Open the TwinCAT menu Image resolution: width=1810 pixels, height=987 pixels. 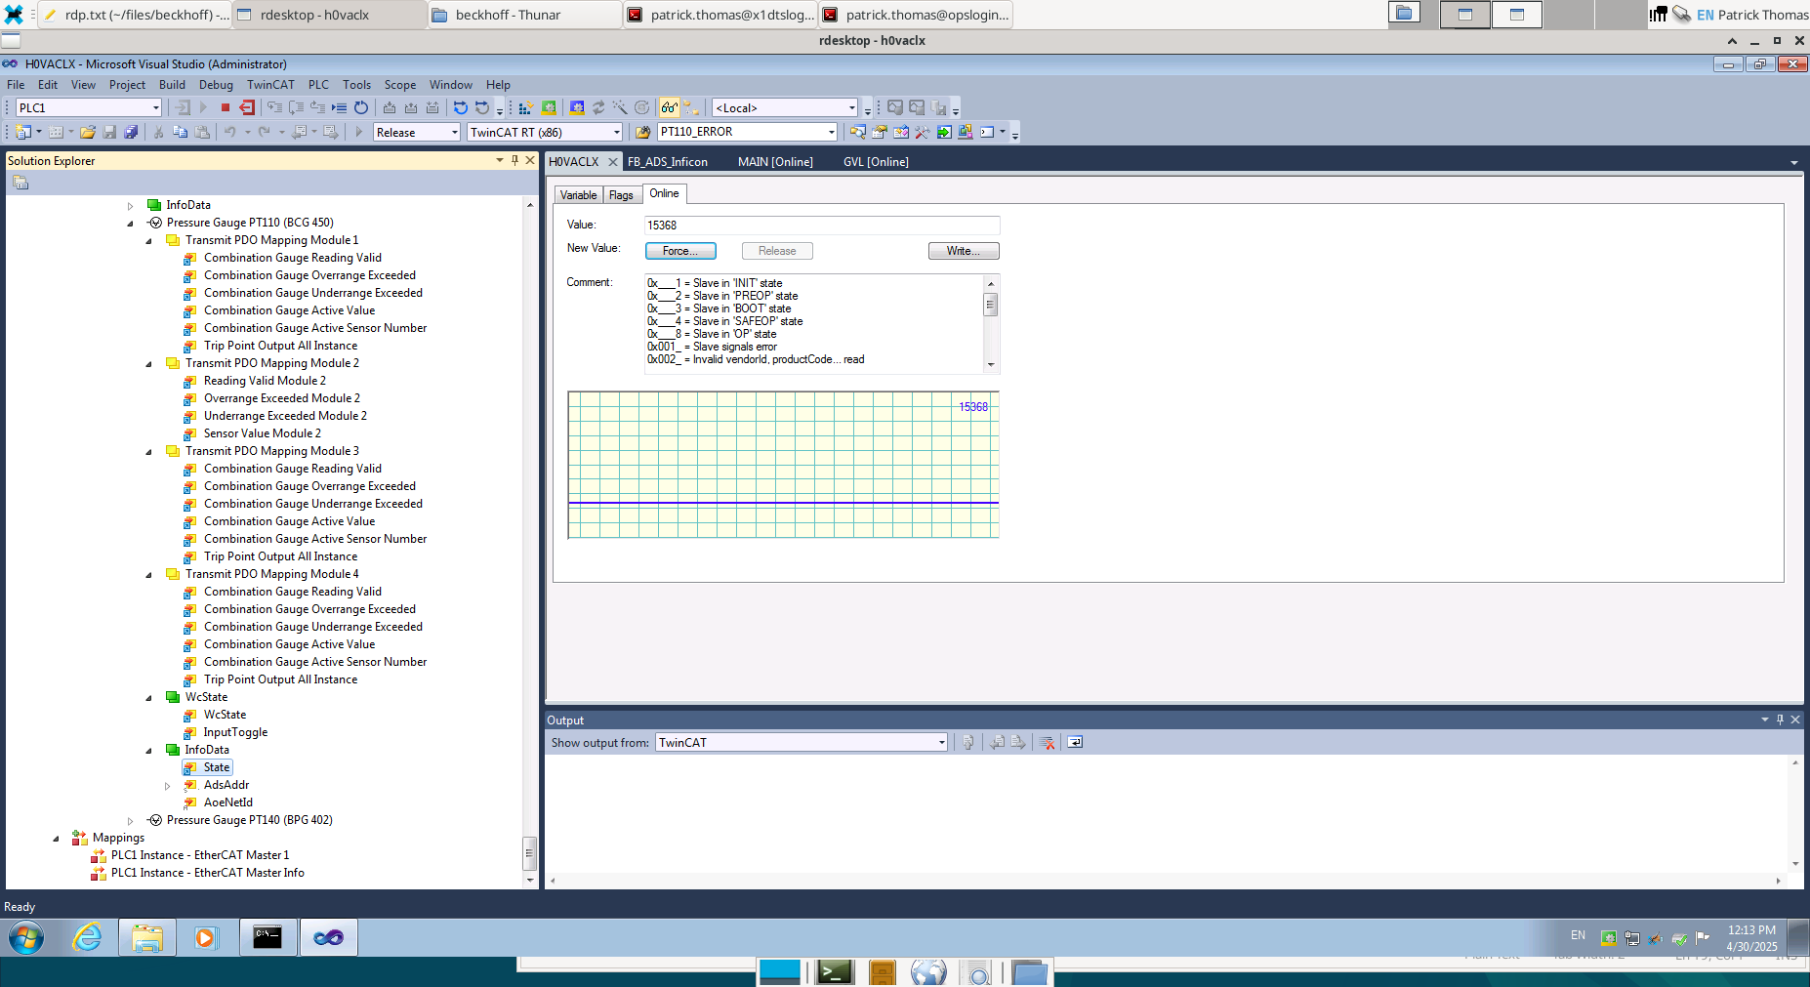coord(270,85)
